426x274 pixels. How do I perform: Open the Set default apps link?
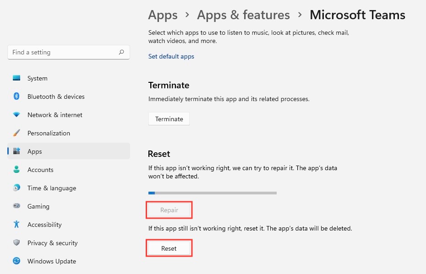click(x=171, y=56)
